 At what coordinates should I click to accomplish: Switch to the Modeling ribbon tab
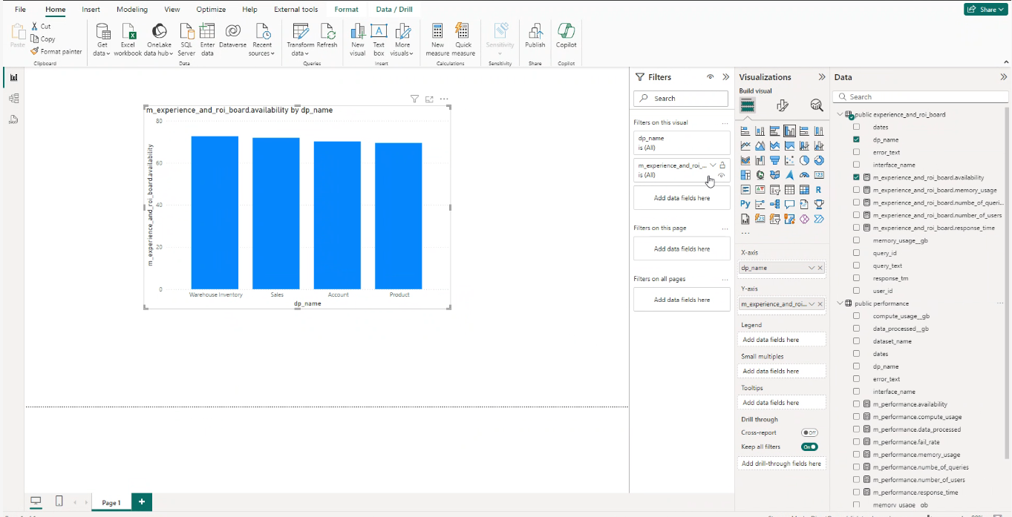click(x=132, y=10)
